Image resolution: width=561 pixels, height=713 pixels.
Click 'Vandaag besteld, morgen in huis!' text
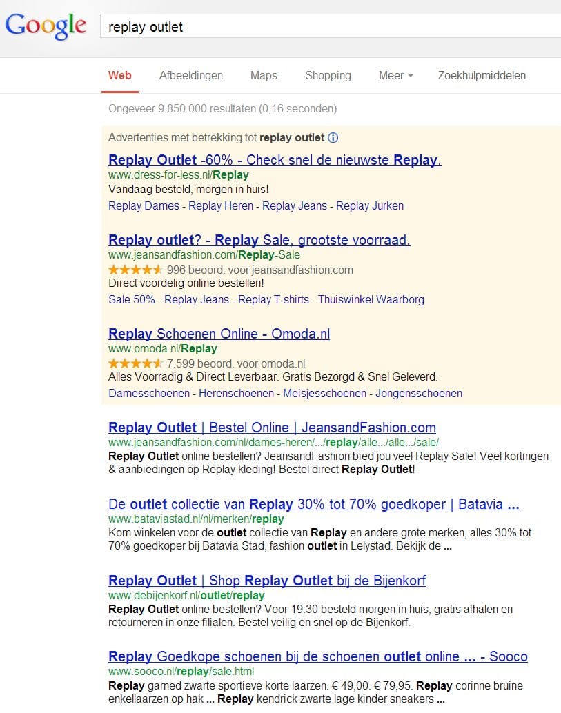point(188,189)
